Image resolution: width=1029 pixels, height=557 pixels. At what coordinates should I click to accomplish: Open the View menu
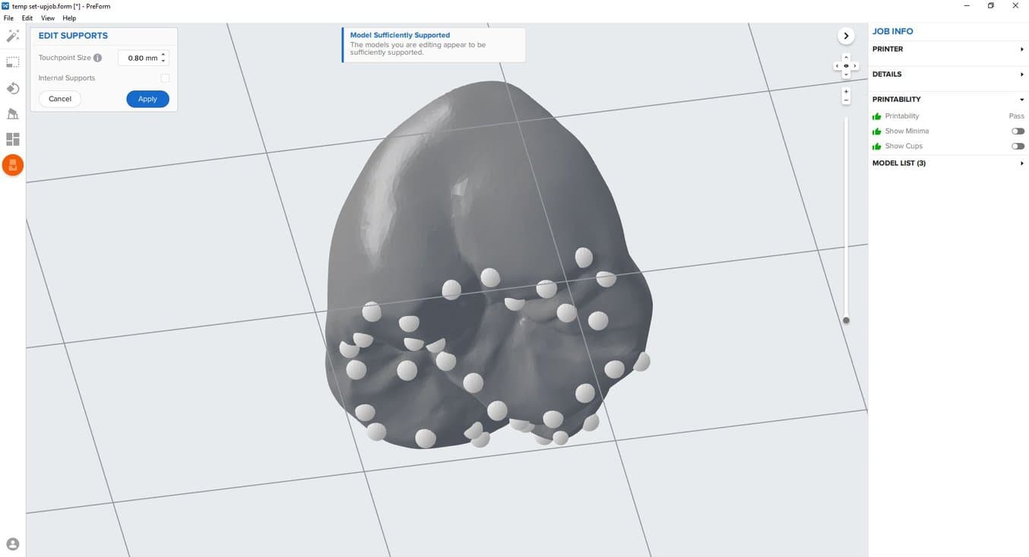coord(47,18)
